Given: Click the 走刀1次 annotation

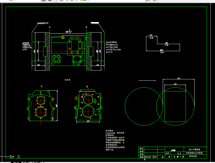Looking at the screenshot, I should coord(109,52).
